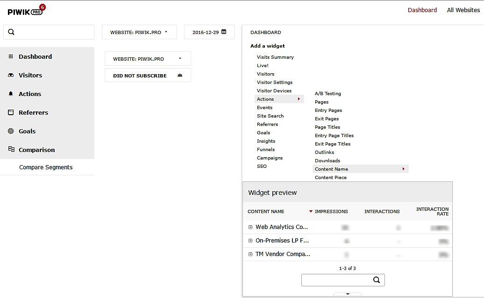The height and width of the screenshot is (298, 484).
Task: Select the Visitors binoculars icon
Action: [x=10, y=75]
